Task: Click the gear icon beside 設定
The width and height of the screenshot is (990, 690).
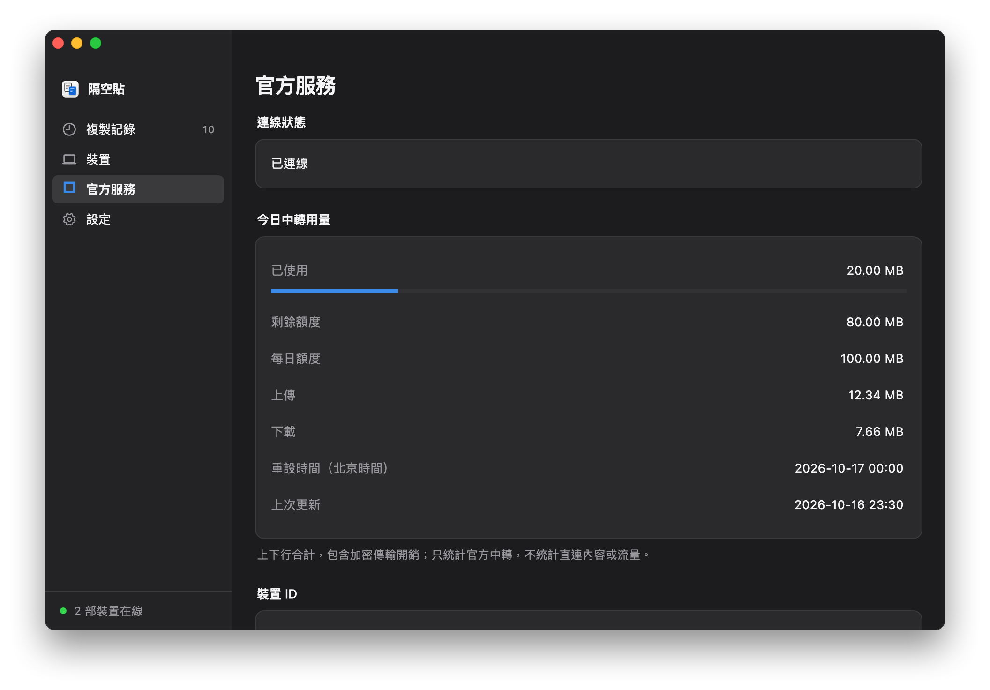Action: (x=69, y=219)
